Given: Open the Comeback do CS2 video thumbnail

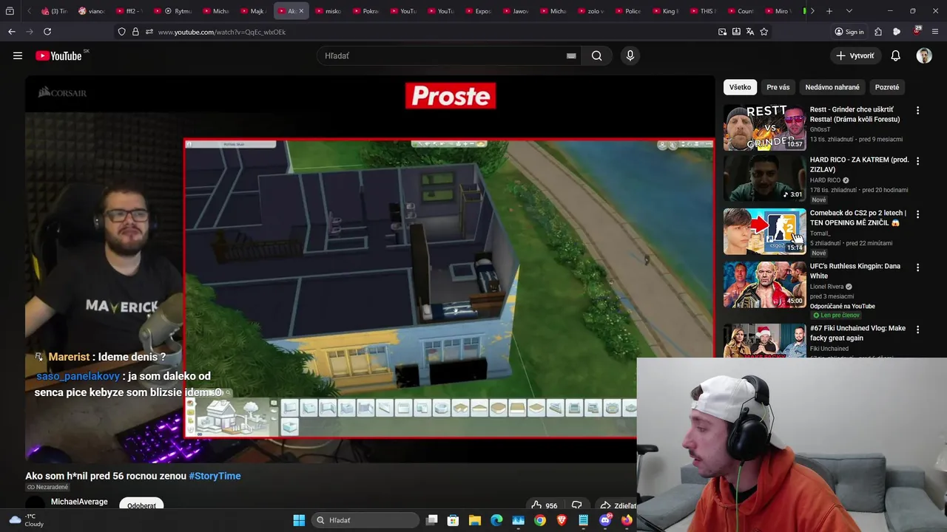Looking at the screenshot, I should tap(764, 231).
